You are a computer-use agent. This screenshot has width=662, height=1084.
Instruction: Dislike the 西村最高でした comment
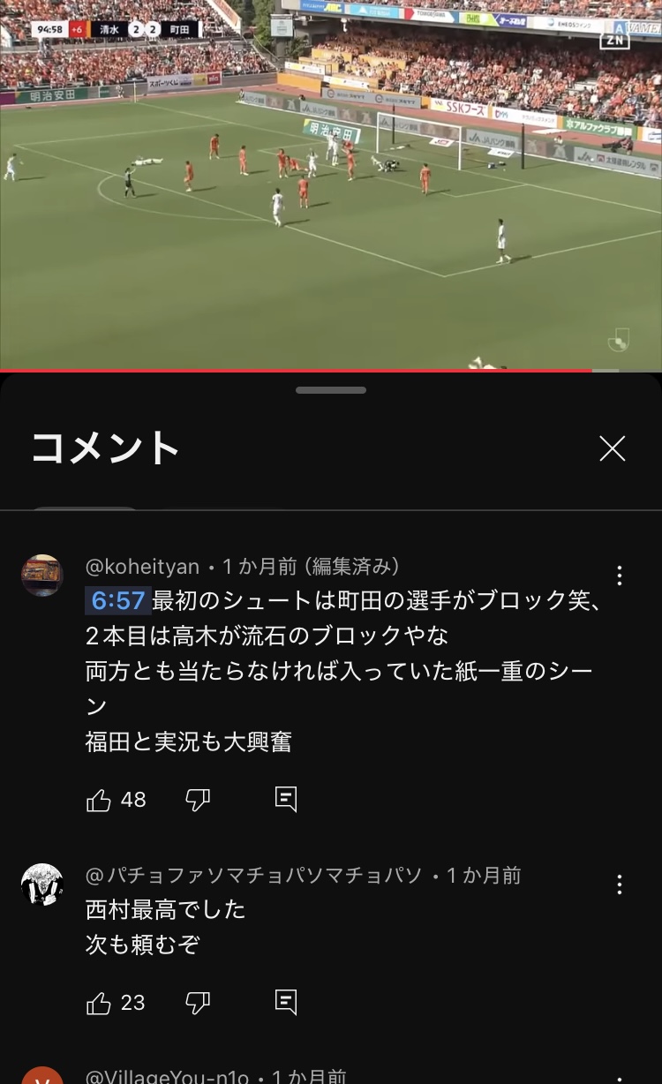click(x=198, y=1004)
